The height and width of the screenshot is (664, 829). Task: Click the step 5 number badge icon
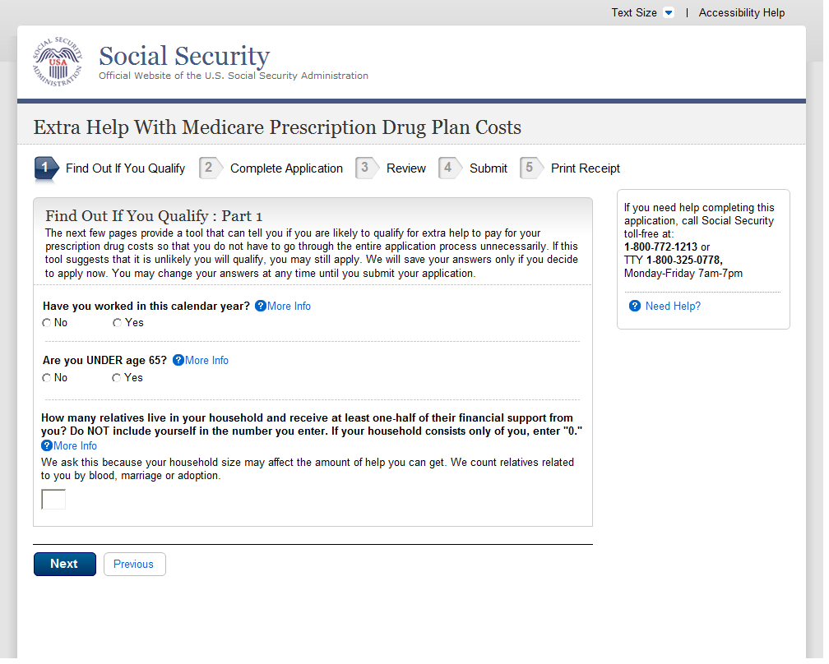pos(530,168)
